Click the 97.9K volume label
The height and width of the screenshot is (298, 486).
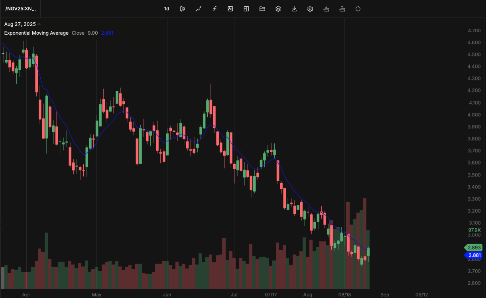[474, 230]
